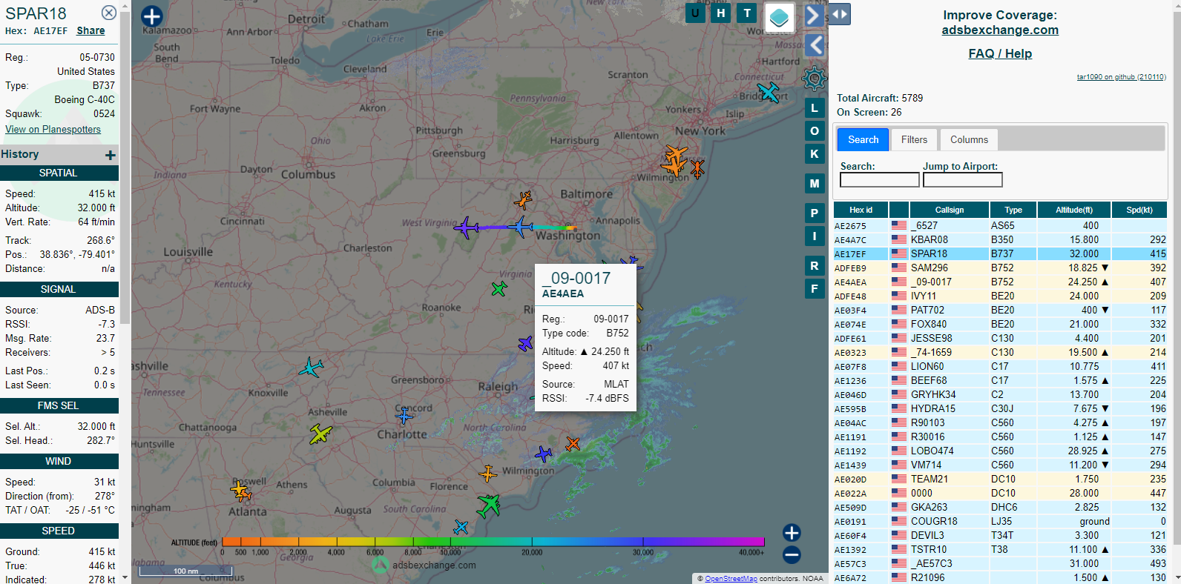Click the R map option button
1181x584 pixels.
815,266
